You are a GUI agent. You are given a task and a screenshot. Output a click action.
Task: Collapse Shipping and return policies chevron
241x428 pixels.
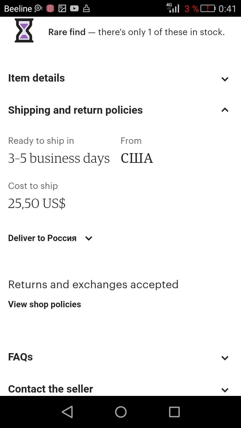tap(225, 110)
